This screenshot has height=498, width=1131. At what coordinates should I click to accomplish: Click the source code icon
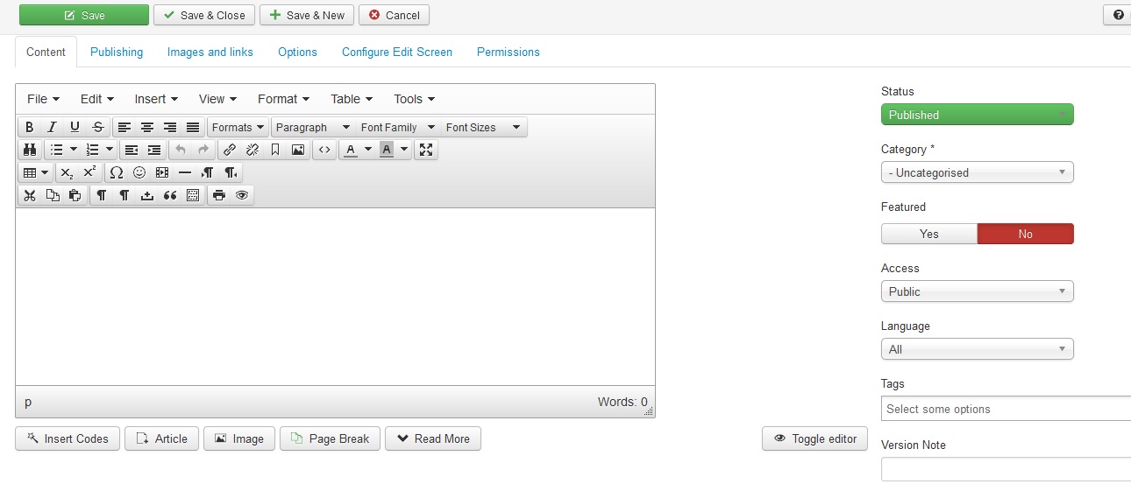pyautogui.click(x=324, y=150)
